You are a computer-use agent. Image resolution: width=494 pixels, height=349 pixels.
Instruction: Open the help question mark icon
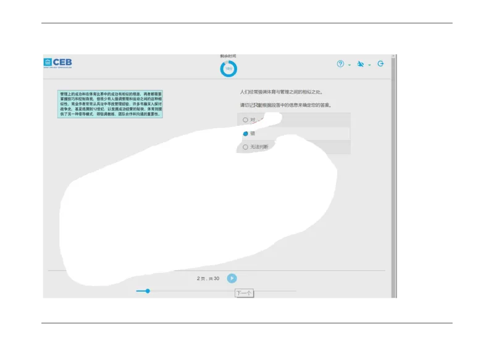click(x=340, y=64)
